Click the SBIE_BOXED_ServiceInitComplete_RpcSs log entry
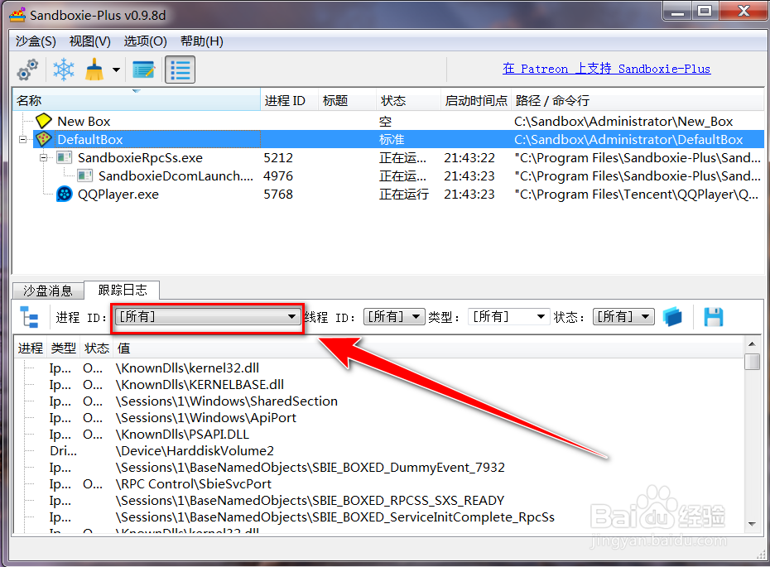 click(x=335, y=517)
